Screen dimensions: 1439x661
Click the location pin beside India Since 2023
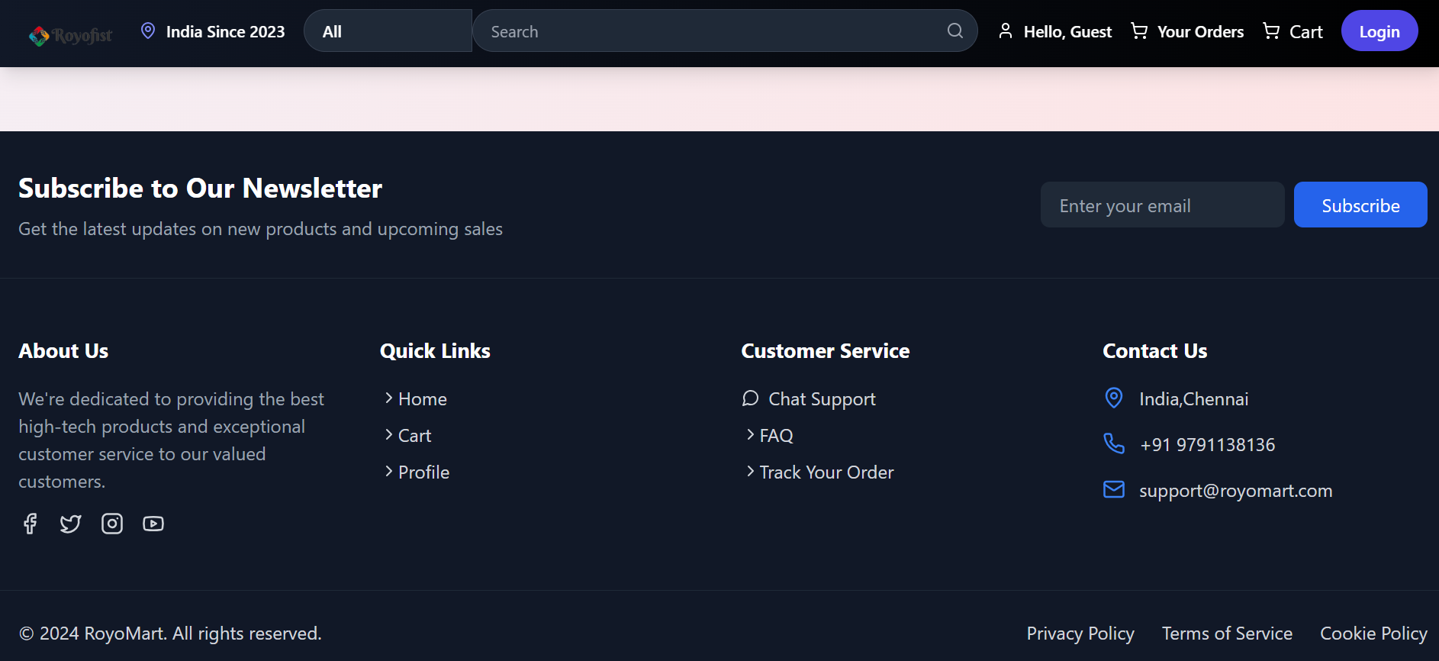pos(148,31)
